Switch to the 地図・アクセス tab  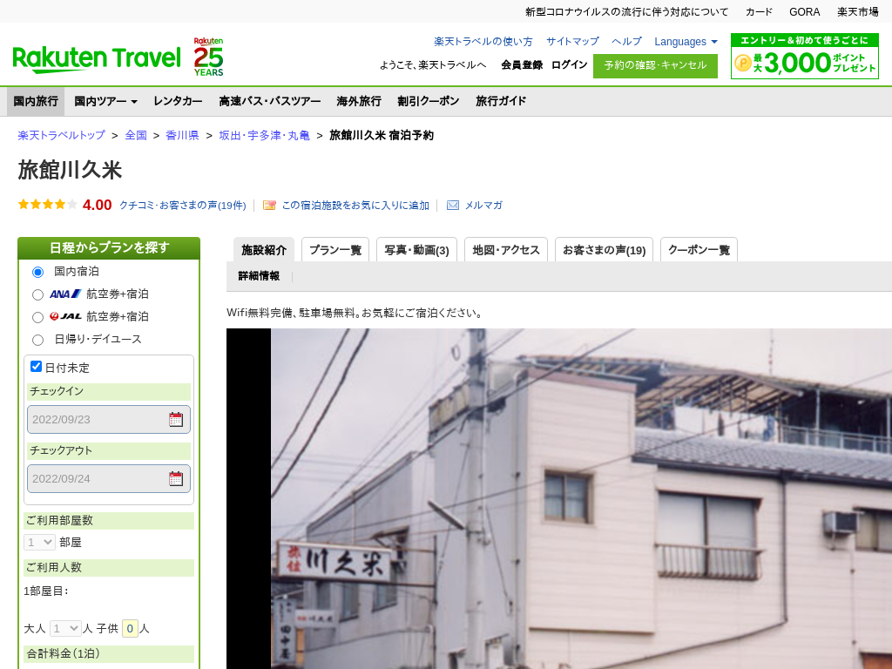click(x=506, y=250)
